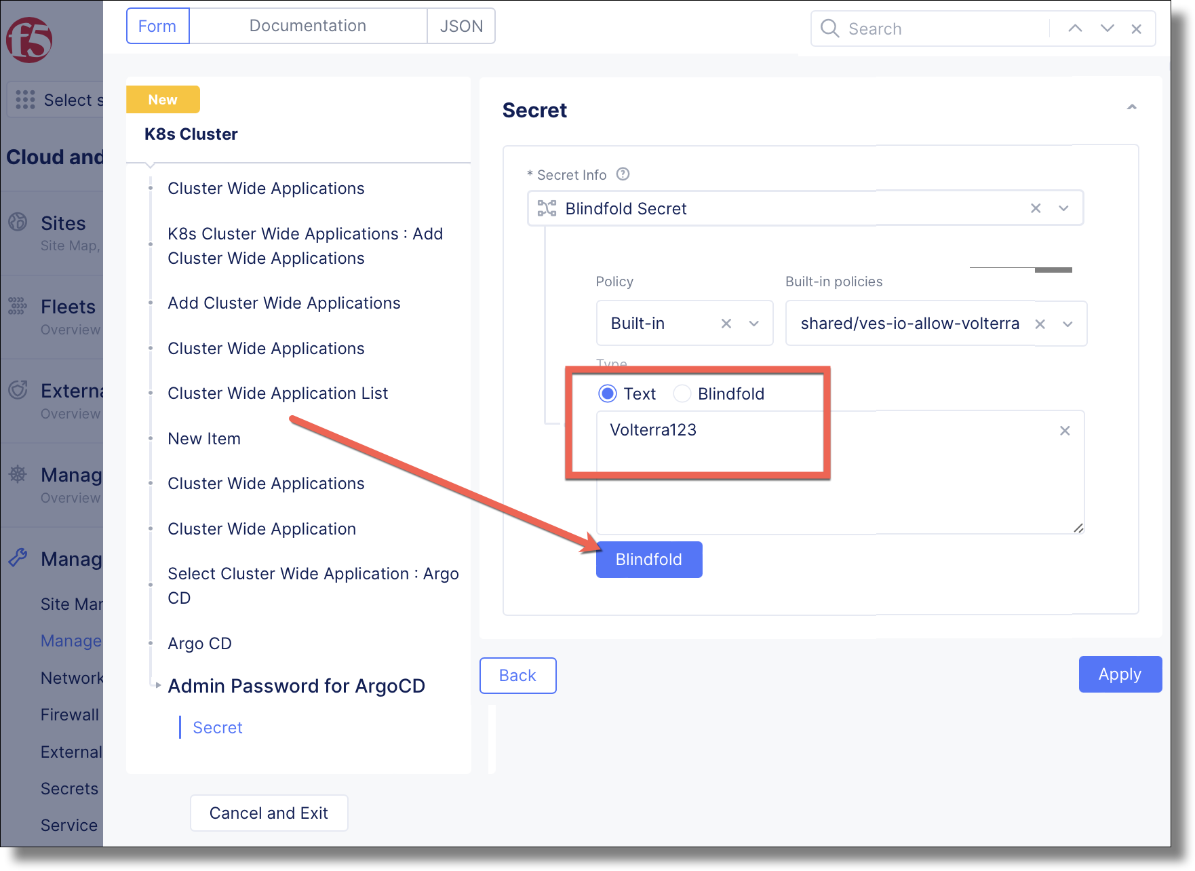The image size is (1195, 871).
Task: Select the Blindfold radio button
Action: 682,393
